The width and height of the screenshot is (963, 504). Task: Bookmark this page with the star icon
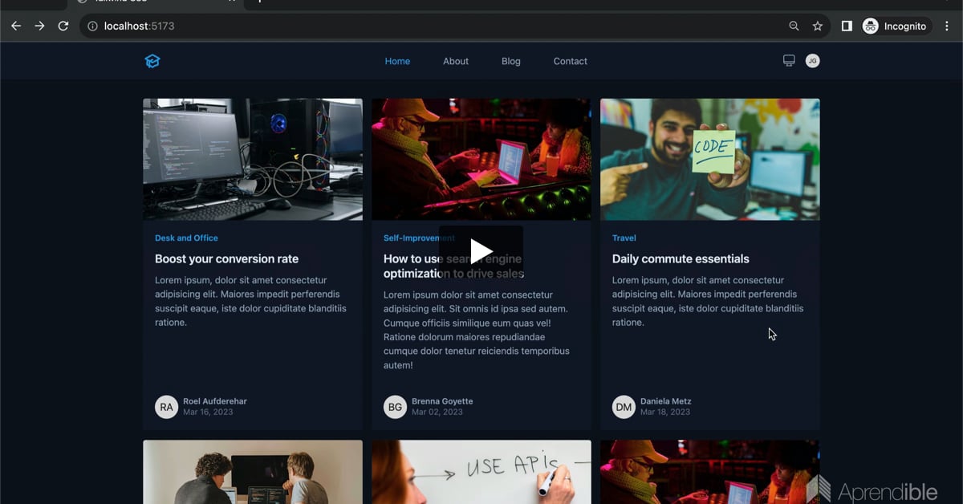tap(818, 26)
